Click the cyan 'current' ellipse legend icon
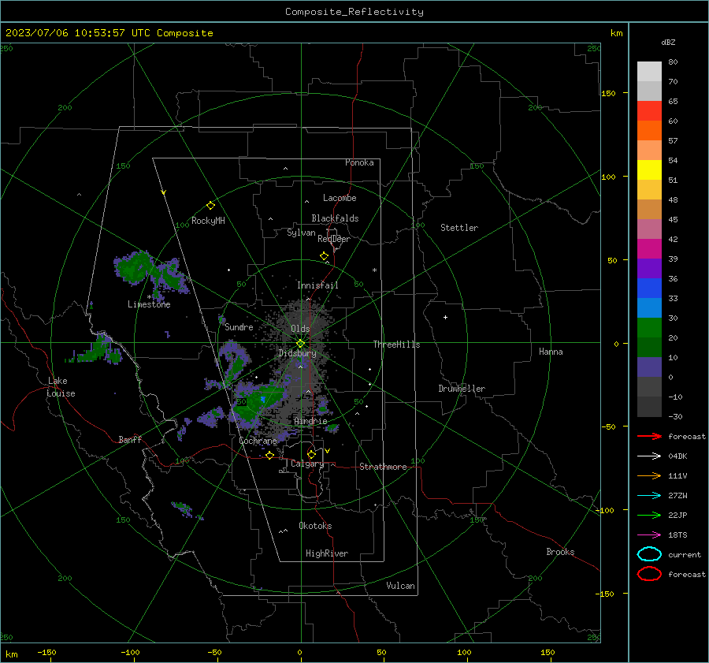The image size is (709, 663). point(649,554)
